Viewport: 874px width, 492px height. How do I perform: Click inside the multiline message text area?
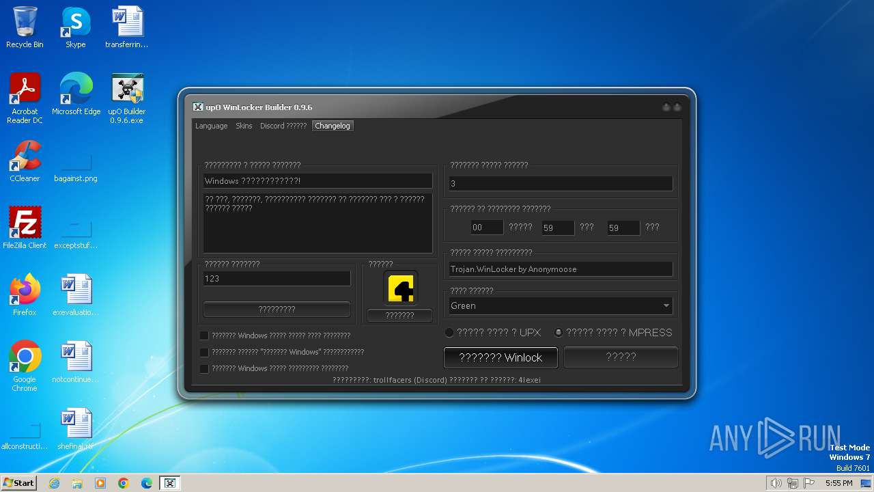coord(318,223)
